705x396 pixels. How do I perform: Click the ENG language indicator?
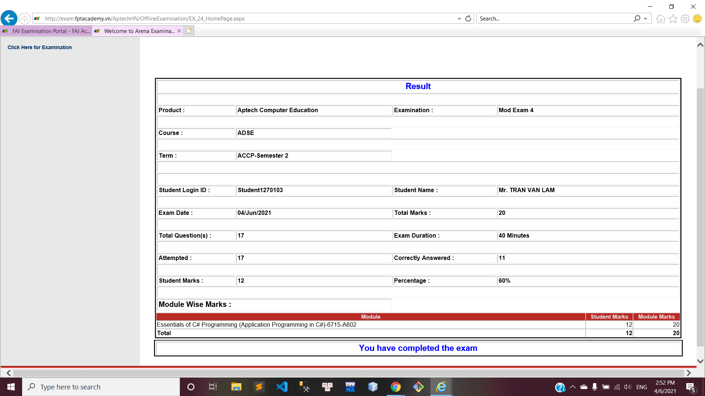641,387
